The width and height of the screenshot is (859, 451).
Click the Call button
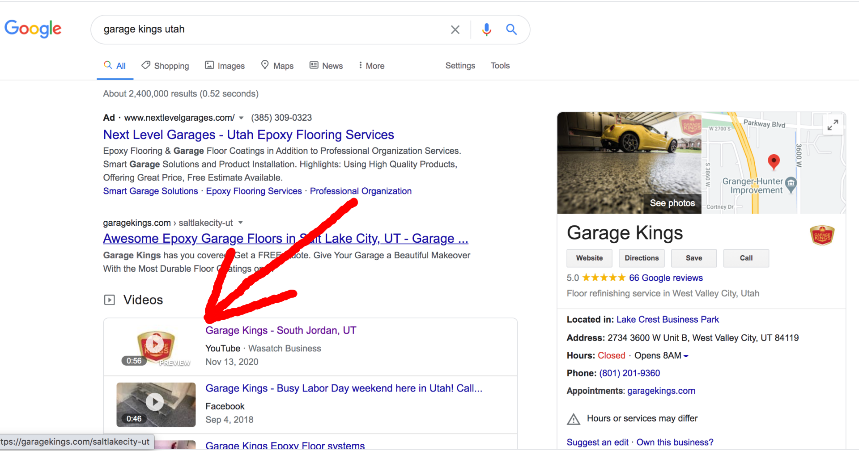(x=746, y=258)
